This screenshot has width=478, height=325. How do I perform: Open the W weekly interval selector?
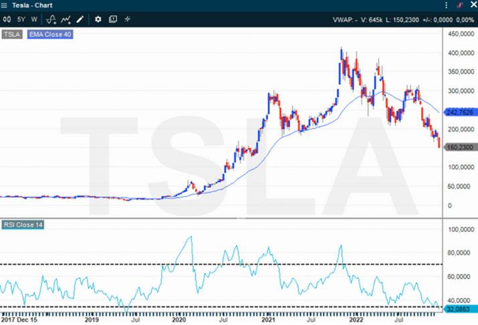tap(34, 19)
